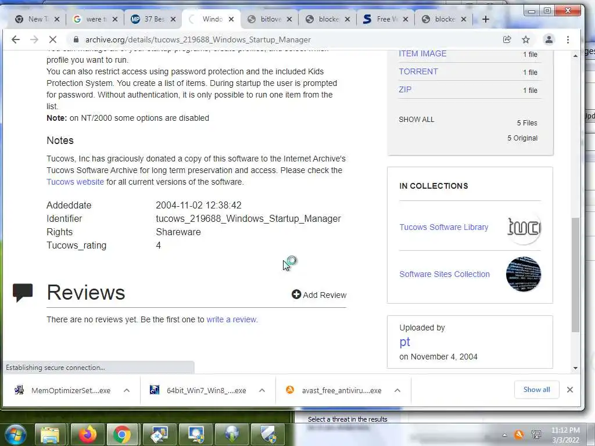
Task: Expand avast_free_antivirus download options chevron
Action: coord(397,390)
